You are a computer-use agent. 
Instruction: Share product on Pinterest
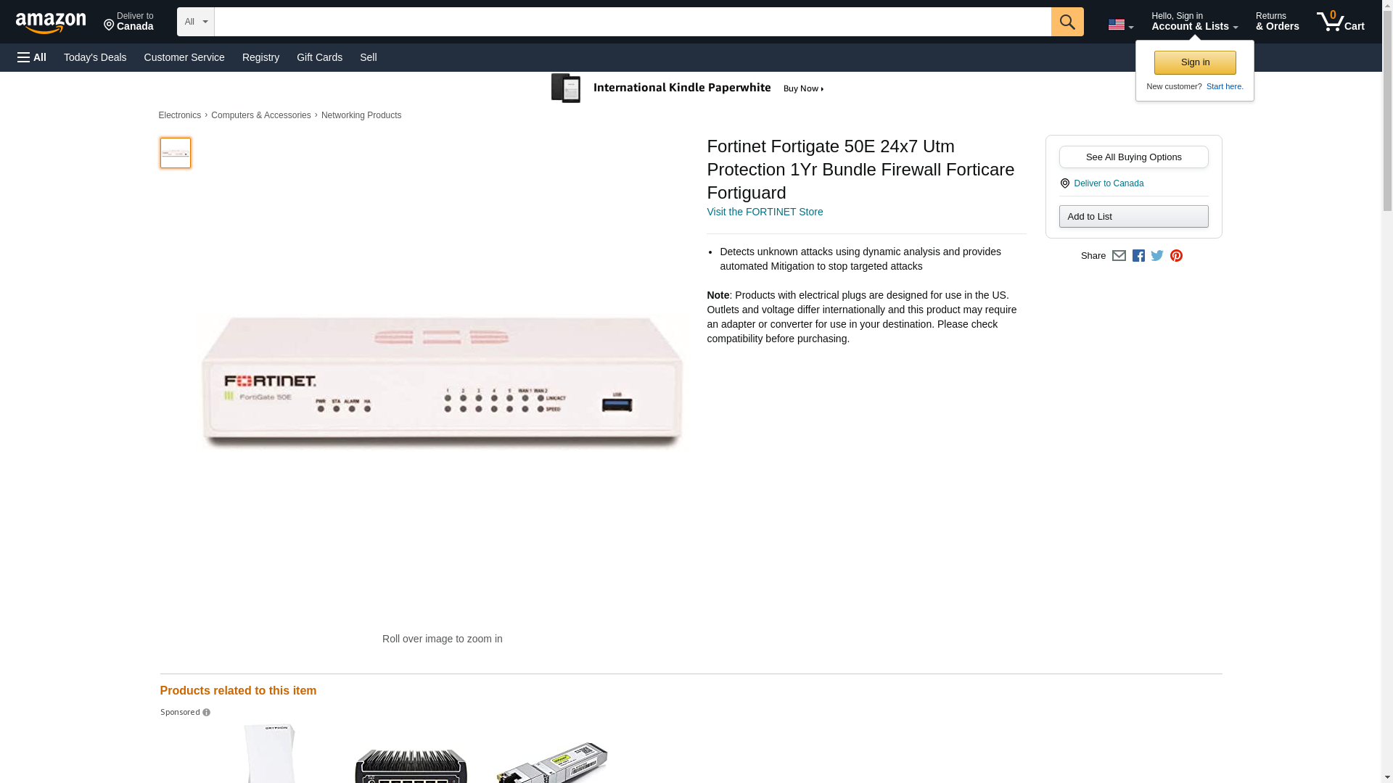click(x=1176, y=256)
